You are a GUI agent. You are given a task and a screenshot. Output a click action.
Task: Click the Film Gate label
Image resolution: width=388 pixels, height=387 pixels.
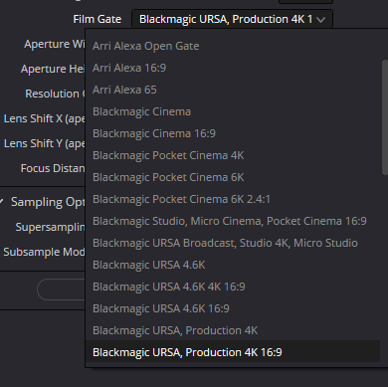click(97, 19)
